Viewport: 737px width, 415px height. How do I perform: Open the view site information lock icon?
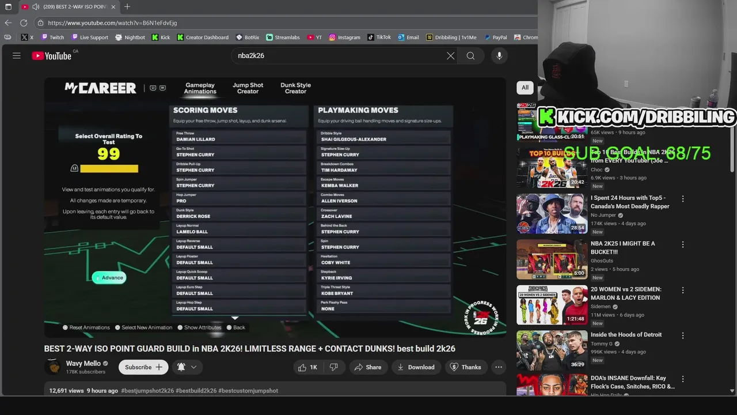tap(40, 22)
